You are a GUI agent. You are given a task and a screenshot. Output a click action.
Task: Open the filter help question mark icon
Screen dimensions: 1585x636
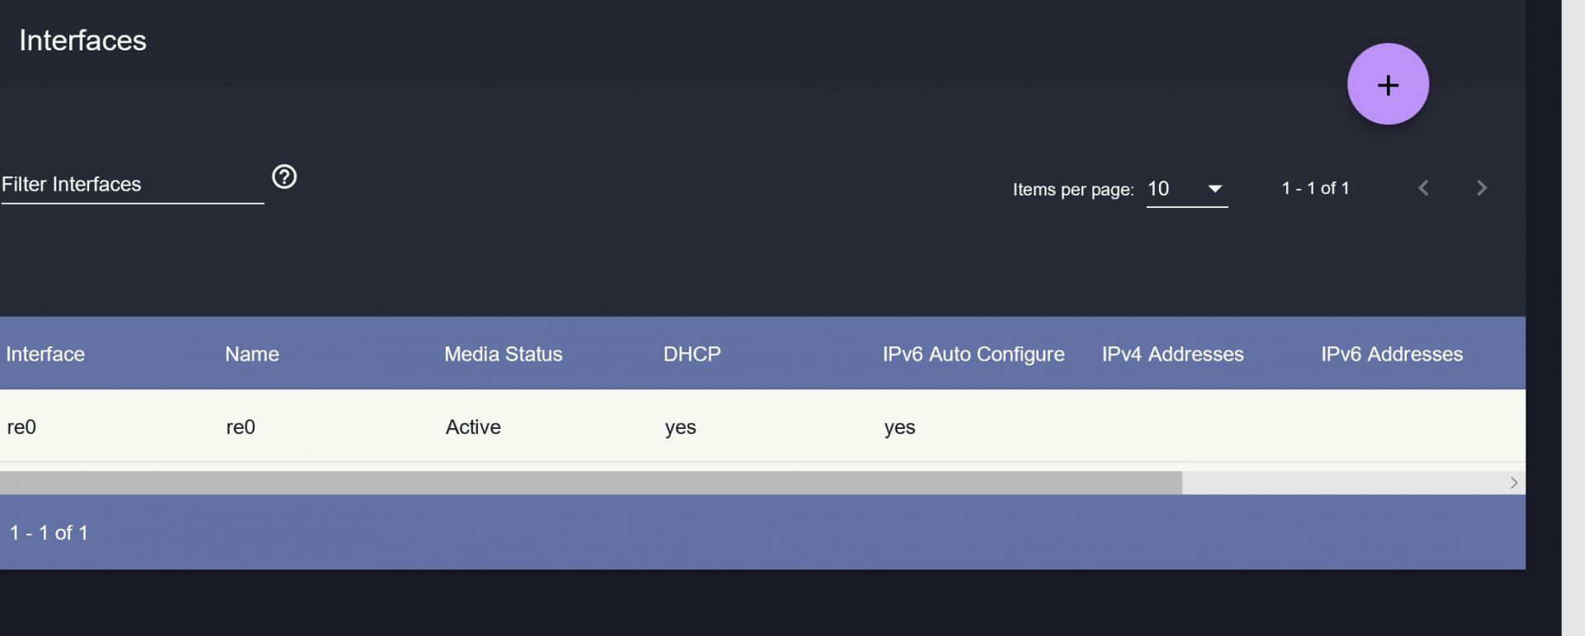click(285, 177)
